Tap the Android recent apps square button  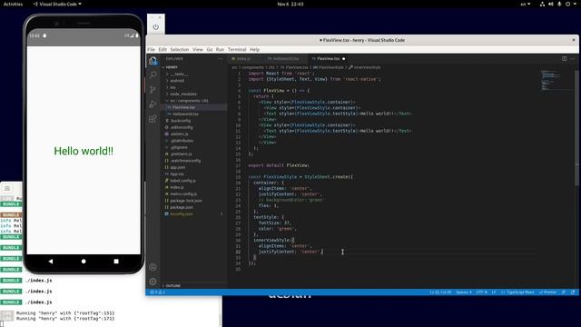[116, 262]
